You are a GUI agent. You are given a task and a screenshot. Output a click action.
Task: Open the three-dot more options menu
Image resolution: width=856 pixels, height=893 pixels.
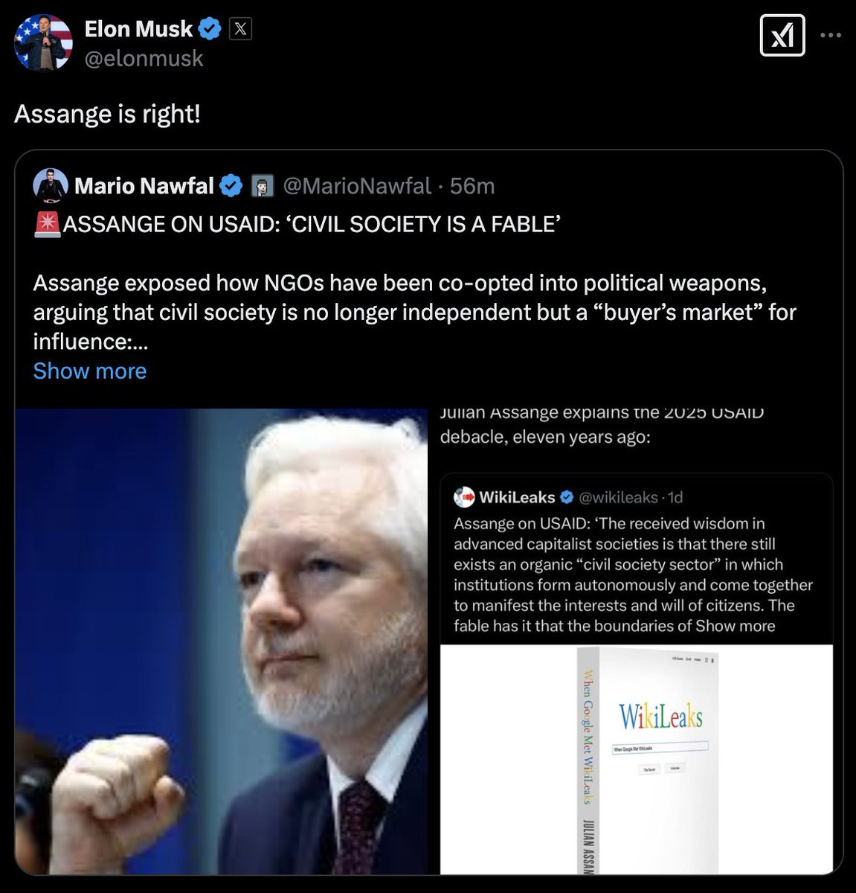coord(831,35)
